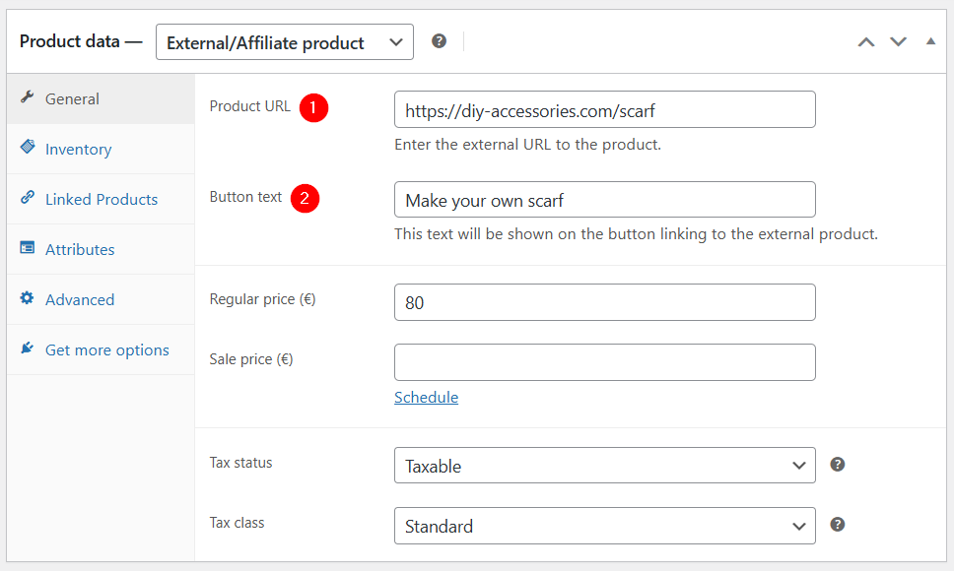
Task: Open the External/Affiliate product type dropdown
Action: [x=285, y=42]
